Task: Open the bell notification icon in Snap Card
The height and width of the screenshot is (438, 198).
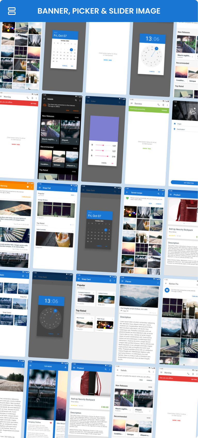Action: click(x=110, y=280)
